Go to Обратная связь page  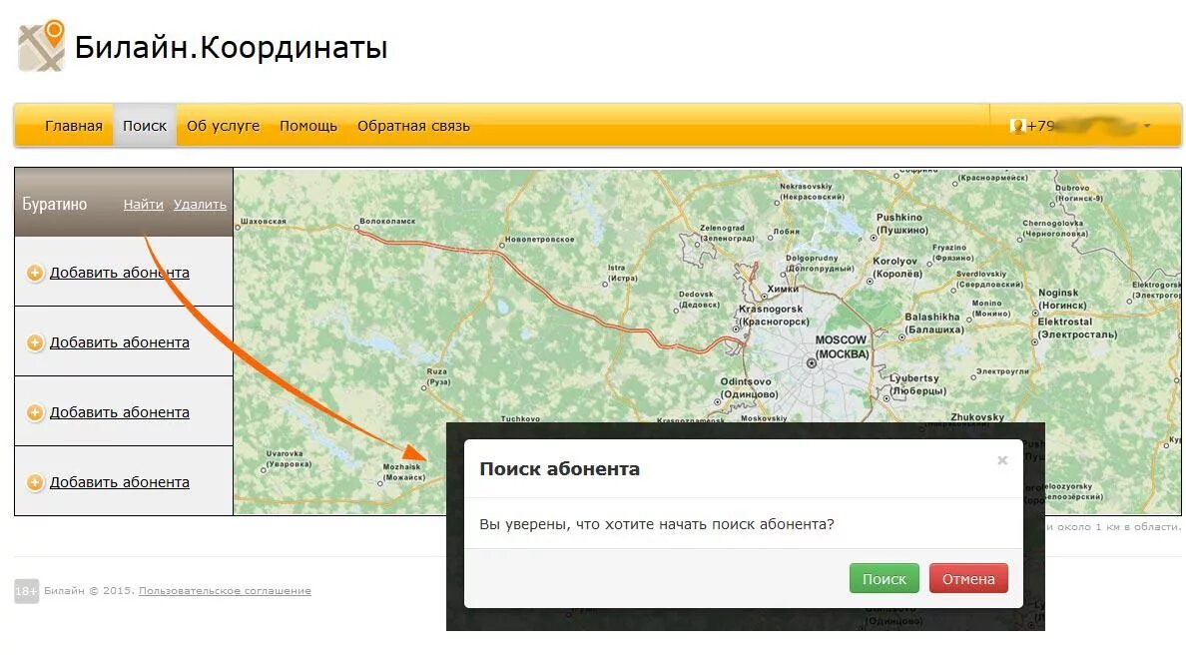(x=413, y=126)
